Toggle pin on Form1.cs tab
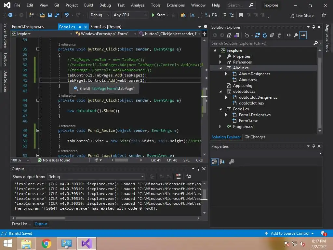The width and height of the screenshot is (333, 250). click(x=79, y=27)
